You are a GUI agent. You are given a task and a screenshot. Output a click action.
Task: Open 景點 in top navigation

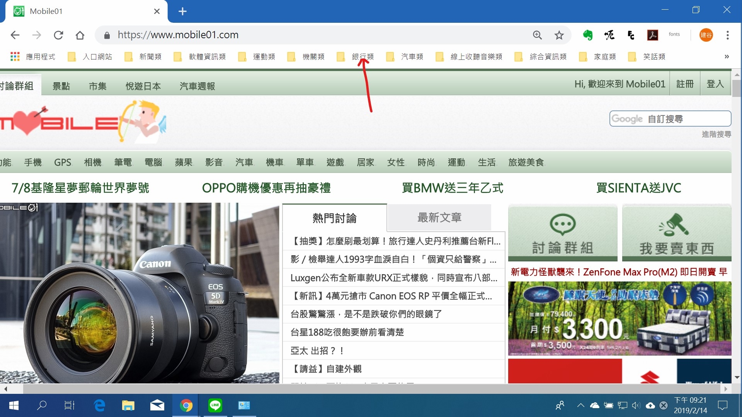(x=61, y=86)
